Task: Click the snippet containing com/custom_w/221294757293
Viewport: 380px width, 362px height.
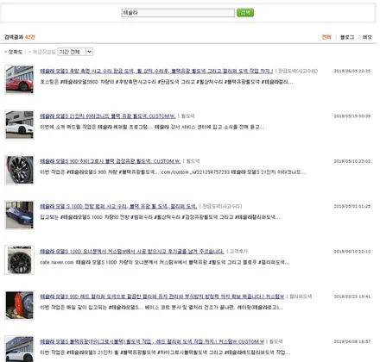Action: point(173,172)
